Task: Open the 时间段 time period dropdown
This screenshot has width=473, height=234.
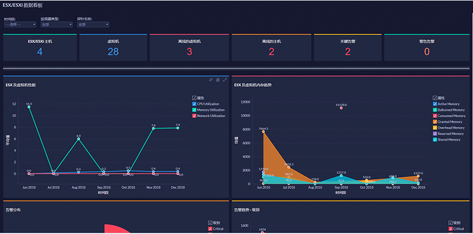Action: coord(20,25)
